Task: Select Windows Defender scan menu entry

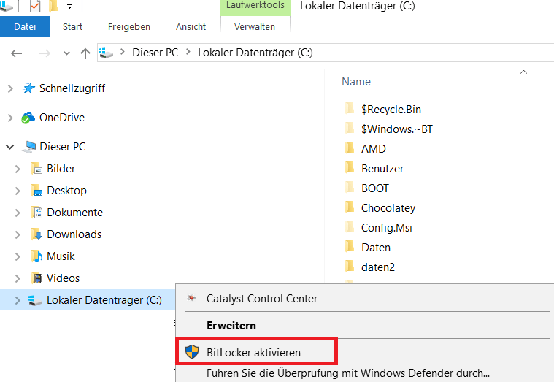Action: tap(347, 373)
